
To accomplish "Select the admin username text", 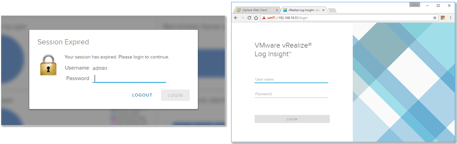I will pyautogui.click(x=100, y=68).
